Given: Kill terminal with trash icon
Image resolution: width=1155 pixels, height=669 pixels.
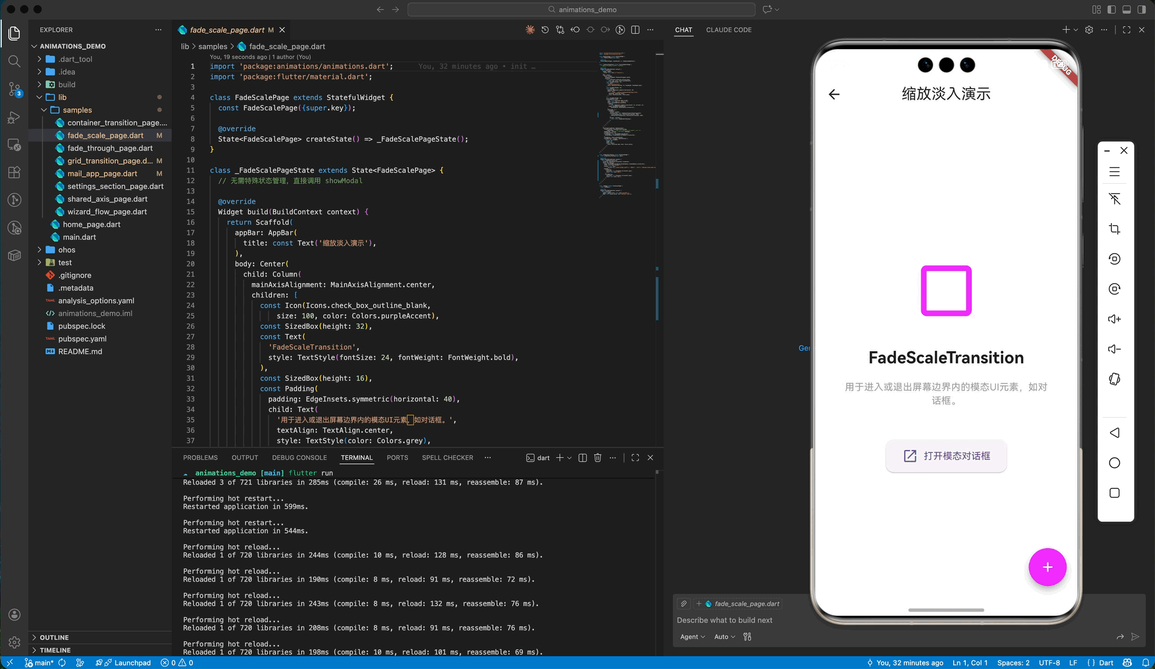Looking at the screenshot, I should pos(598,458).
